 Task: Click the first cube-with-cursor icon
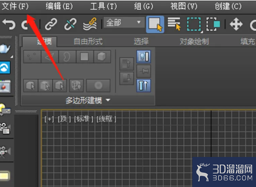pyautogui.click(x=31, y=85)
